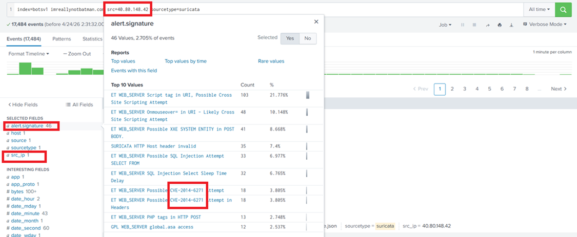Open Rare values report
This screenshot has height=237, width=577.
(271, 61)
